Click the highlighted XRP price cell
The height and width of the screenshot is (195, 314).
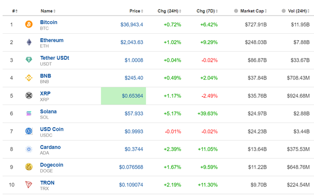123,96
